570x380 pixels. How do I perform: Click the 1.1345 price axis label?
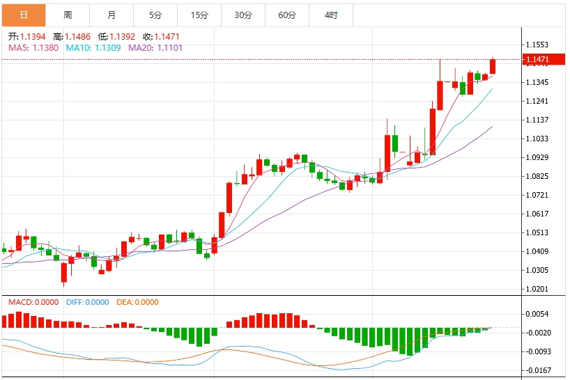coord(537,82)
